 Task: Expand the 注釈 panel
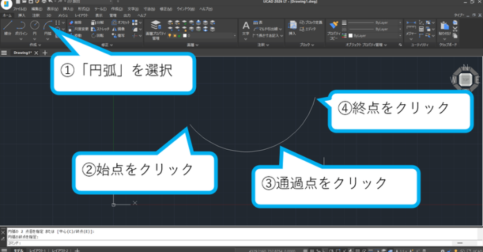[x=263, y=45]
